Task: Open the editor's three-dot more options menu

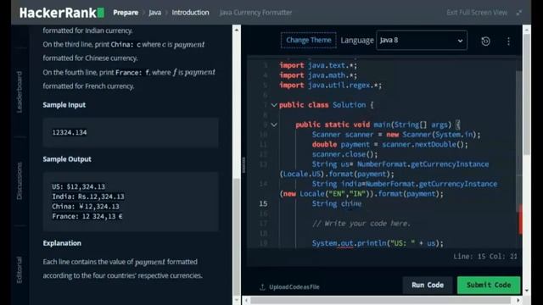Action: (508, 42)
